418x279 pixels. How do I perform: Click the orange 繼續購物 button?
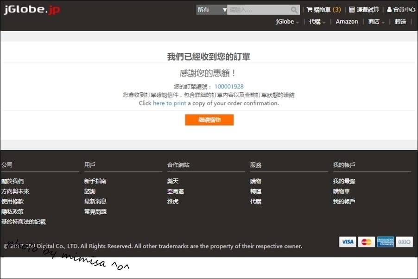(209, 120)
